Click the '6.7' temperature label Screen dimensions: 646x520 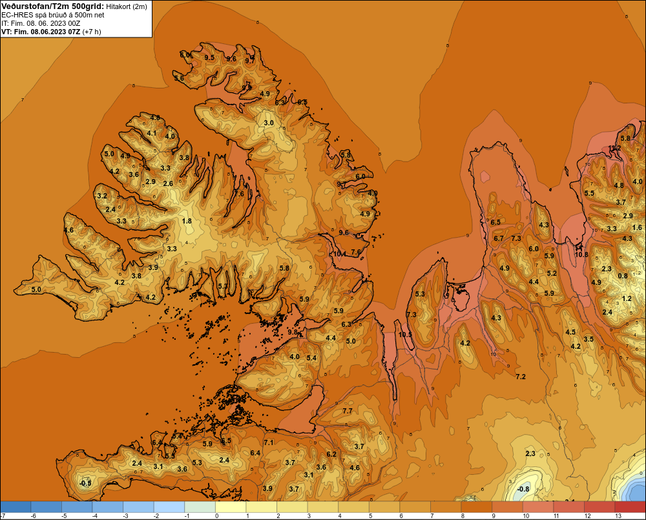[499, 238]
